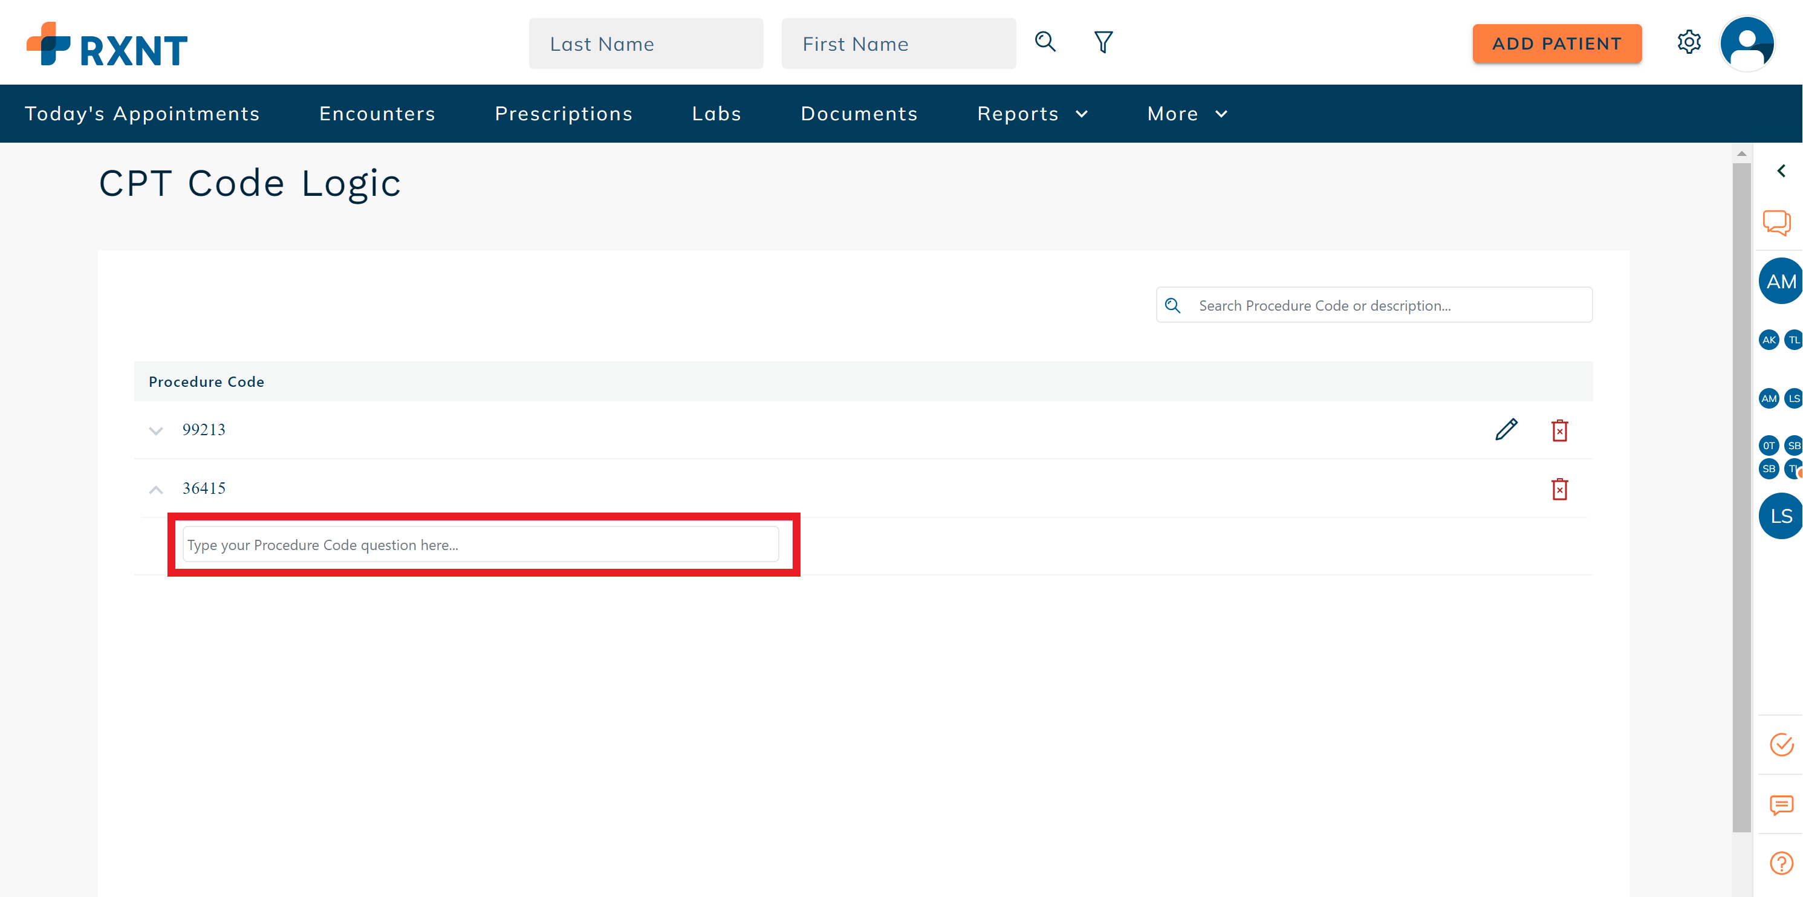
Task: Open the settings gear icon
Action: (1689, 42)
